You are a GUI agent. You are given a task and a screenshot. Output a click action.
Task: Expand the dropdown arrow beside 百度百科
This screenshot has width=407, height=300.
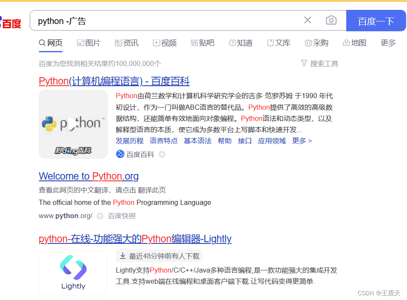pyautogui.click(x=162, y=154)
